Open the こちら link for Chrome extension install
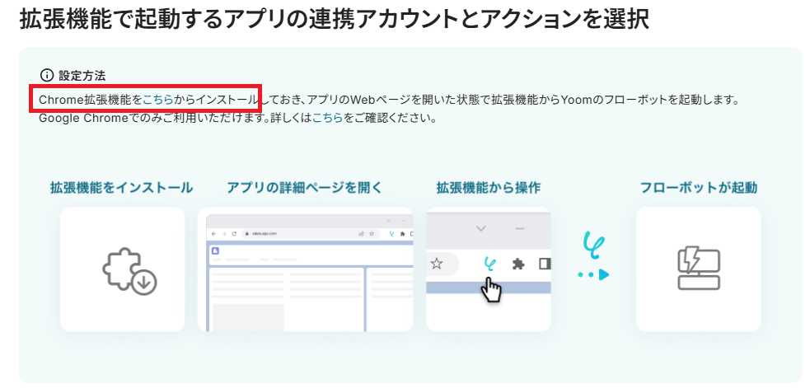 click(x=158, y=100)
